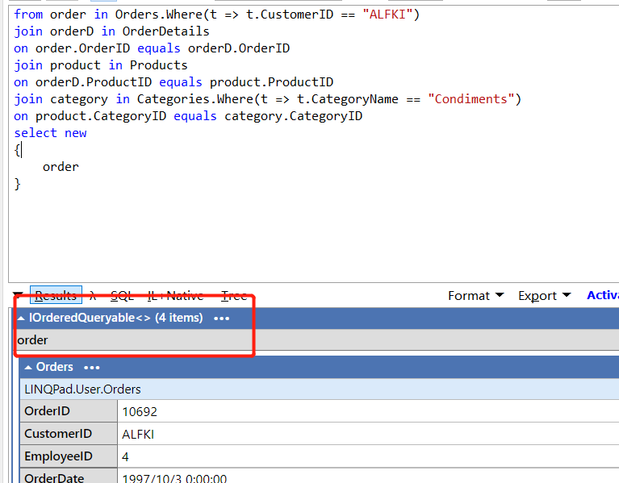The height and width of the screenshot is (483, 619).
Task: Click the CustomerID value ALFKI in results
Action: pyautogui.click(x=138, y=434)
